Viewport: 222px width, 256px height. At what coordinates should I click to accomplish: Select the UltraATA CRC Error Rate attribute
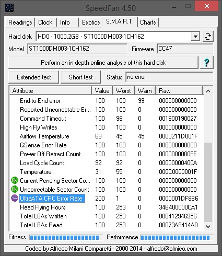[52, 199]
